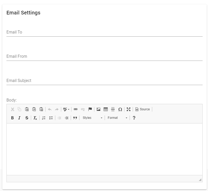Insert an image into the email body
208x191 pixels.
click(98, 109)
